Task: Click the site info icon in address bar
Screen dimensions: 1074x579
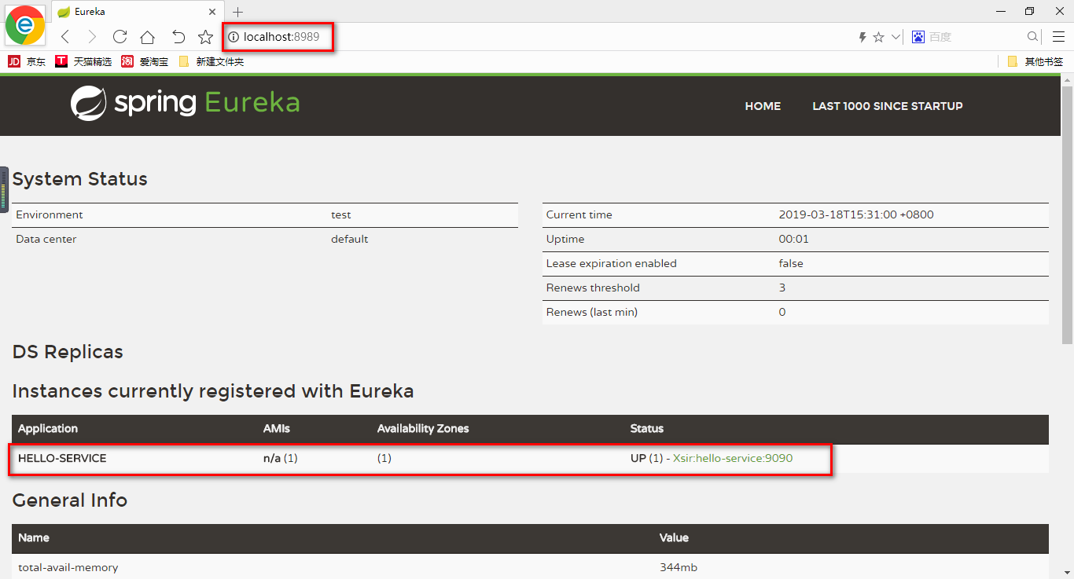Action: [x=234, y=37]
